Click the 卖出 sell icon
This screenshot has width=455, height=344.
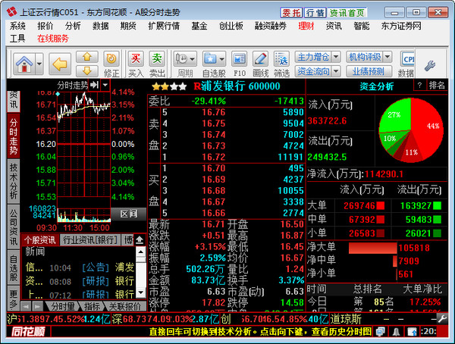click(157, 62)
